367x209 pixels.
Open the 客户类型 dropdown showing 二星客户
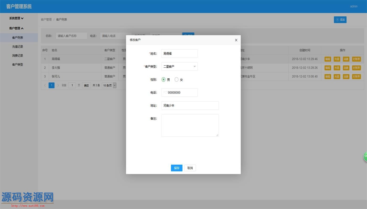coord(179,66)
